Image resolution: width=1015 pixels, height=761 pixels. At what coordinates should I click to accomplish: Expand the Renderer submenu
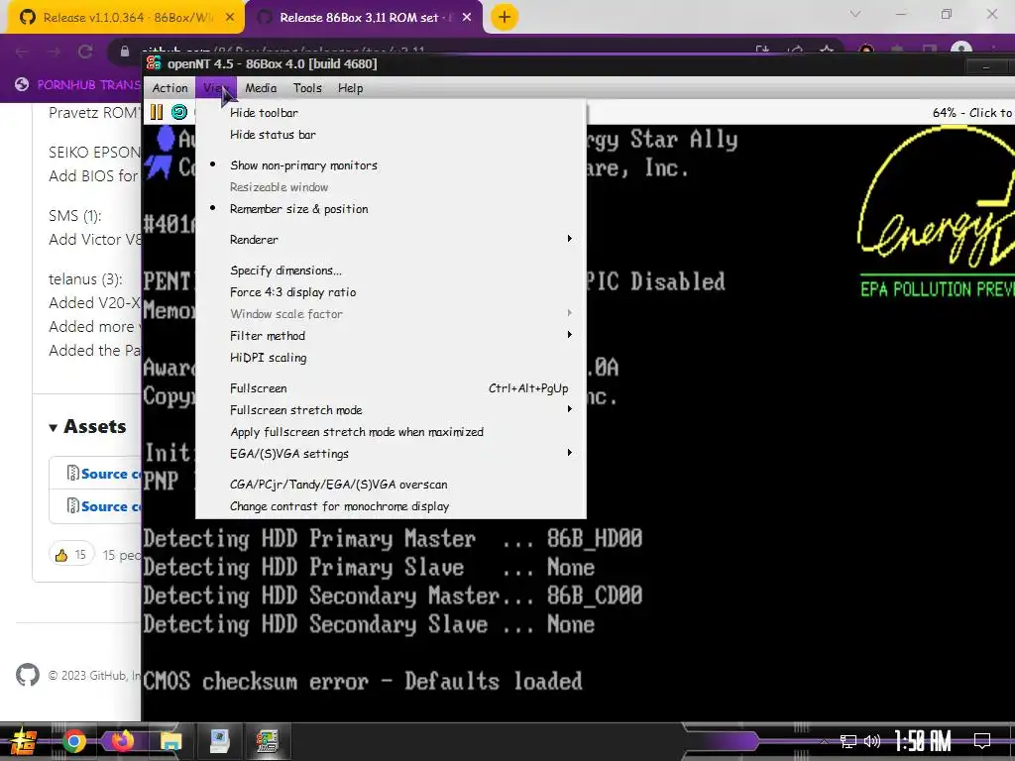pos(391,240)
